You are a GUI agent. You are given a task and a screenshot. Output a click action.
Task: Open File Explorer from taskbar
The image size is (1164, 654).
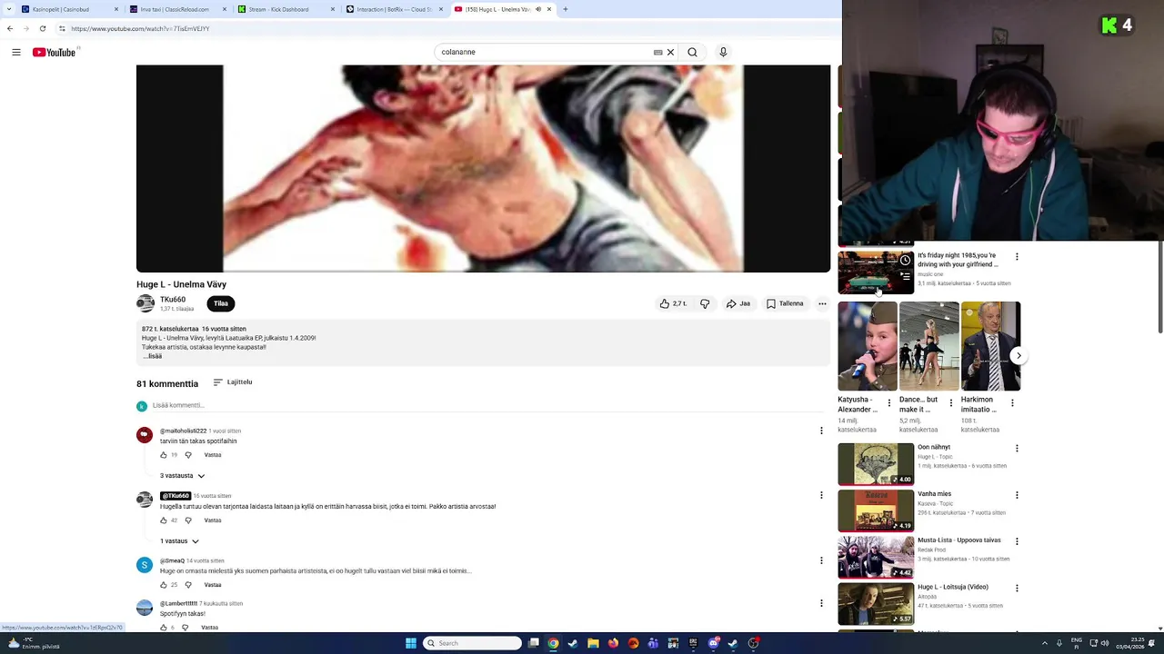point(593,643)
